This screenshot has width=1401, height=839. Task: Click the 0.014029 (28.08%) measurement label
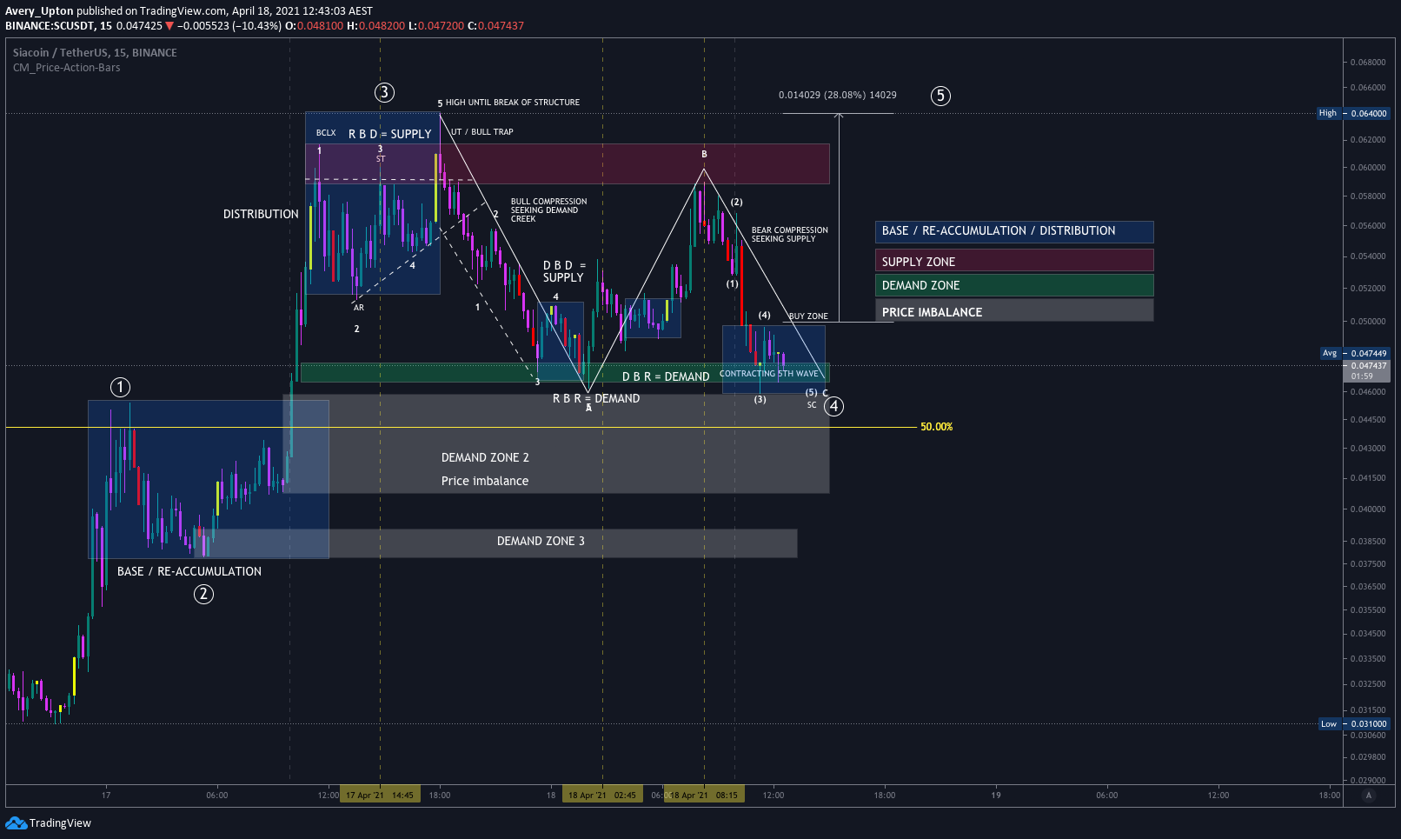pos(838,95)
